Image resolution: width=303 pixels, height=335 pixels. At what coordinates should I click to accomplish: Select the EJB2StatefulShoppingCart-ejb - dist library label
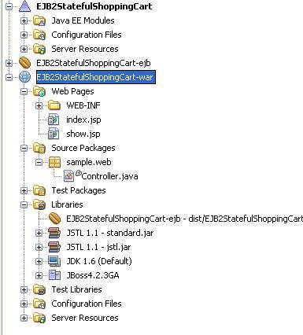(185, 219)
